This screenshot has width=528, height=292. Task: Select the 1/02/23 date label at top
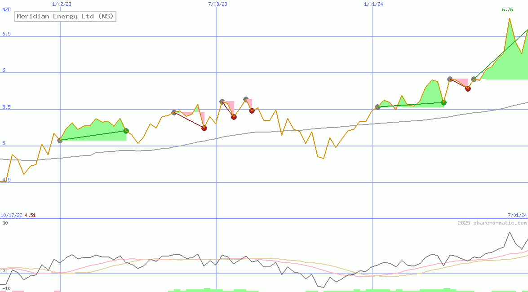click(62, 4)
